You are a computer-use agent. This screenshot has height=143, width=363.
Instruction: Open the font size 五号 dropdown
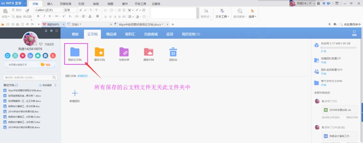(x=77, y=10)
